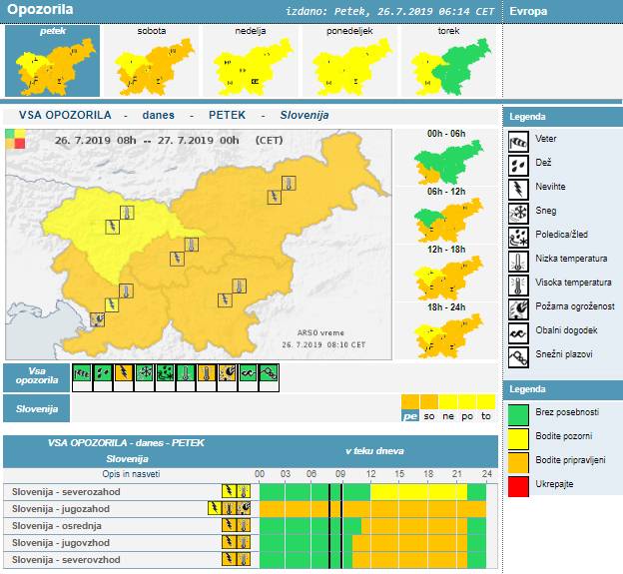Click the Sneg snowflake icon in the legend
The width and height of the screenshot is (623, 574).
[x=519, y=212]
